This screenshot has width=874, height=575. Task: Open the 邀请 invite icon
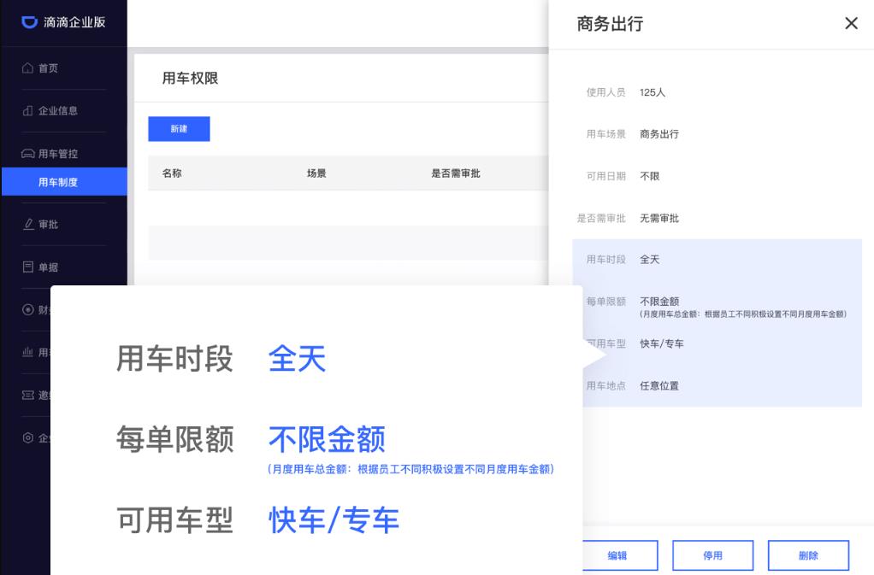point(29,395)
